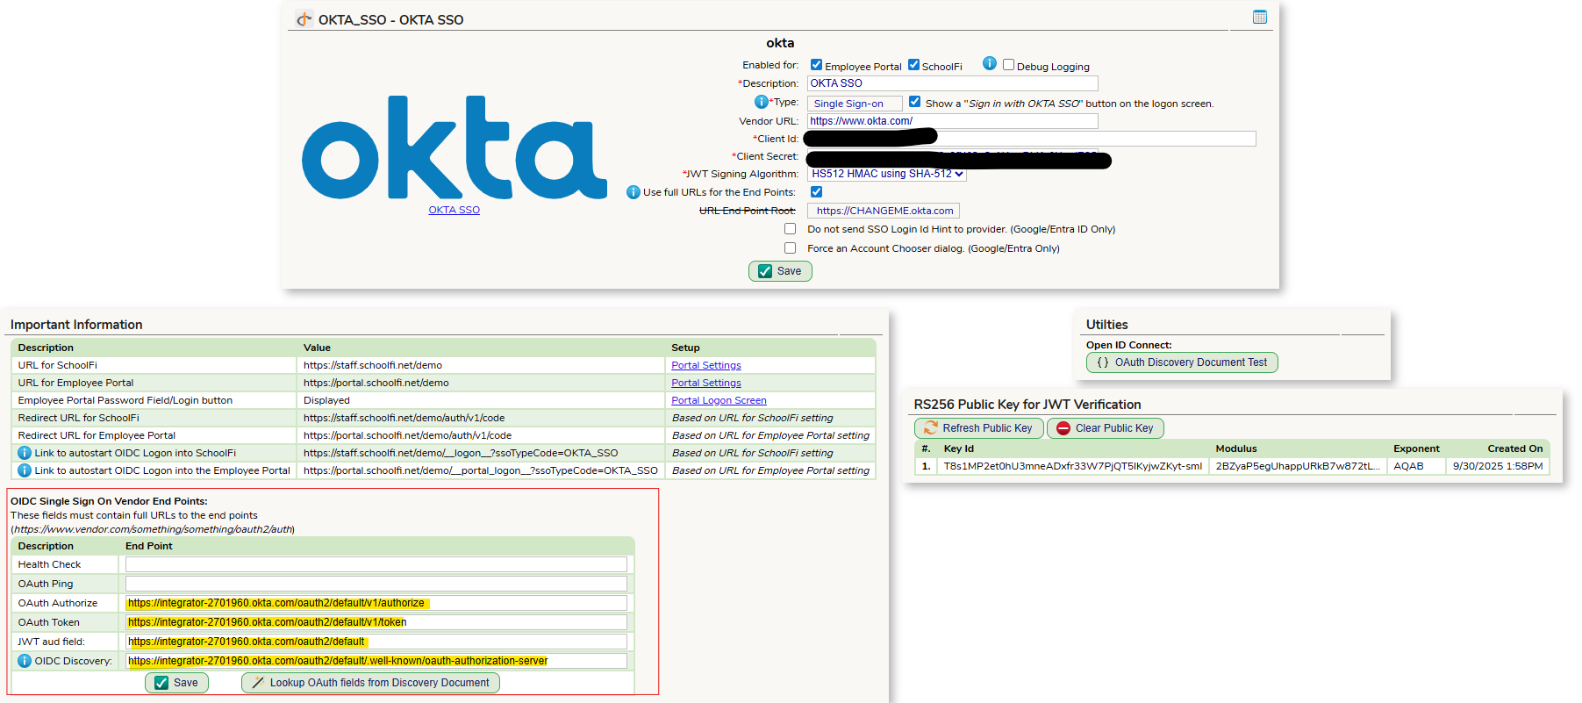Click info icon for Use full URLs
This screenshot has height=703, width=1582.
tap(634, 192)
